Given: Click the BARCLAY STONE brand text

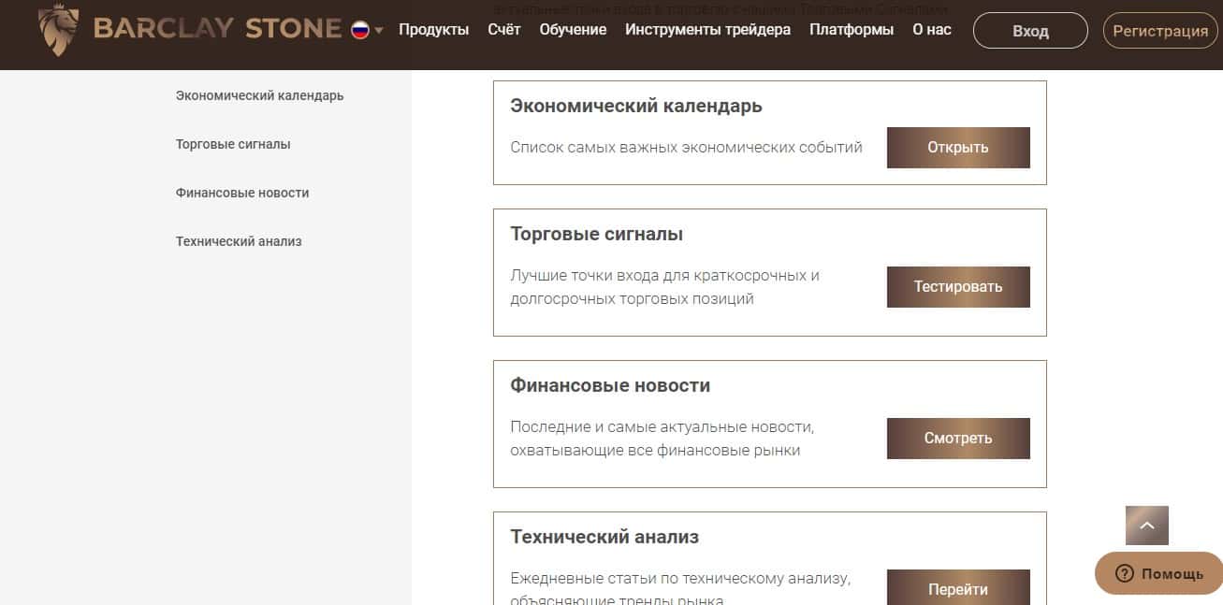Looking at the screenshot, I should tap(217, 29).
